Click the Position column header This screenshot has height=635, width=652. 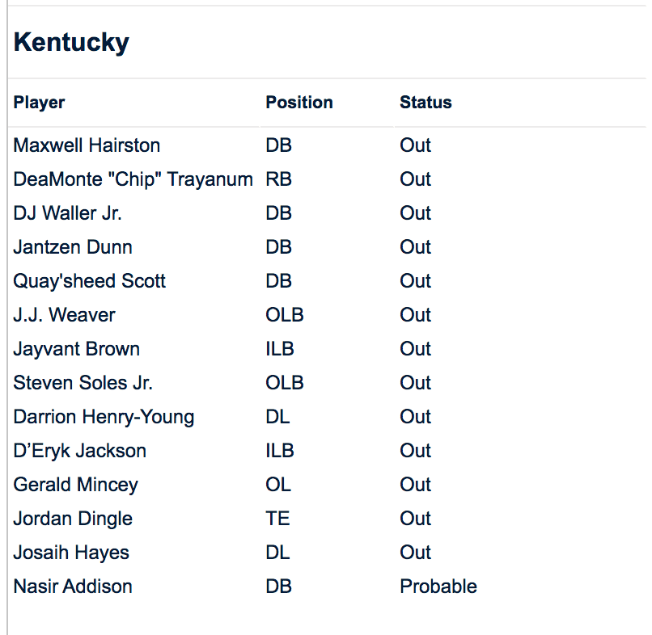click(x=299, y=103)
